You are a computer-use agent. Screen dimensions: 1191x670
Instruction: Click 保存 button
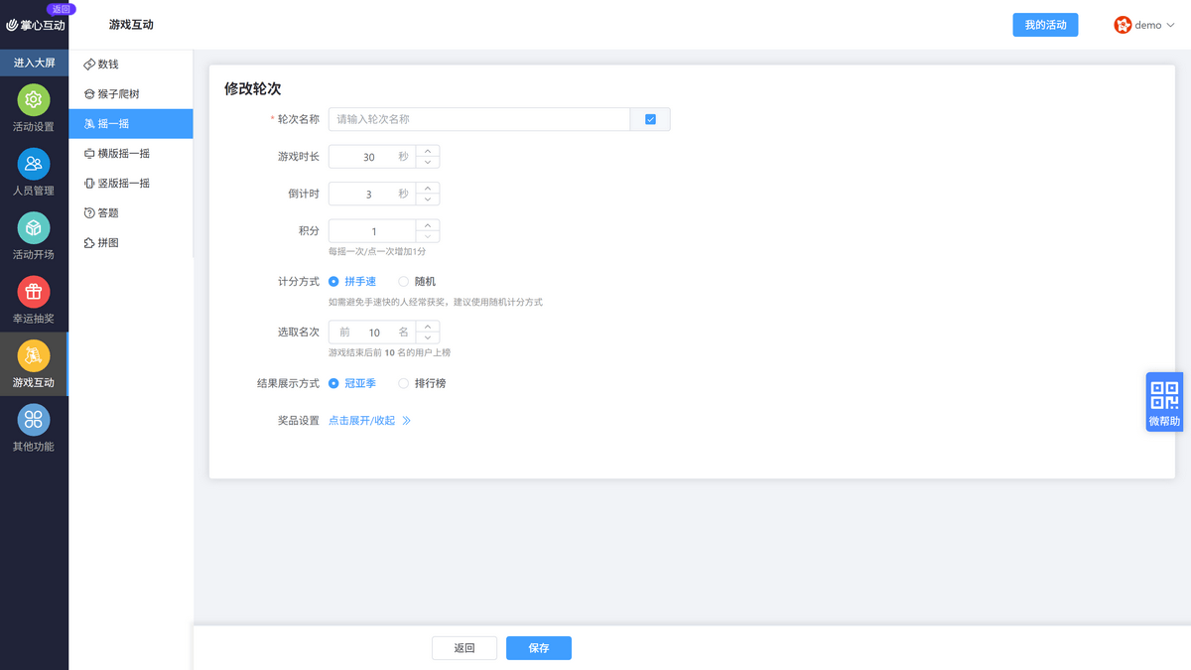tap(539, 648)
